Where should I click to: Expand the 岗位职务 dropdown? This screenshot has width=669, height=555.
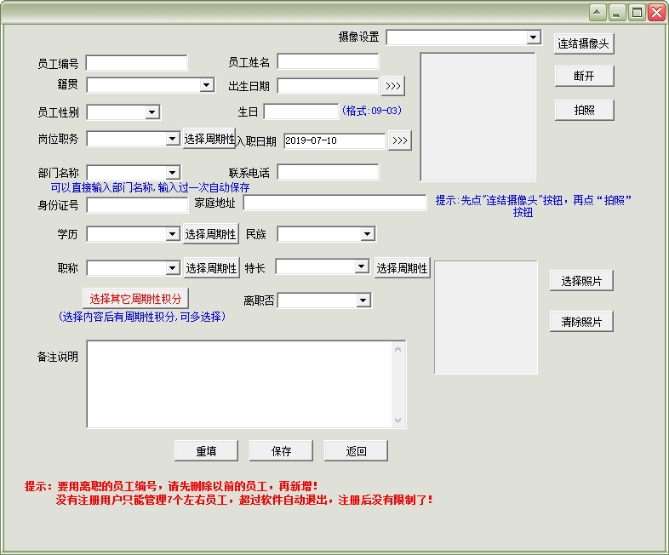pyautogui.click(x=172, y=139)
